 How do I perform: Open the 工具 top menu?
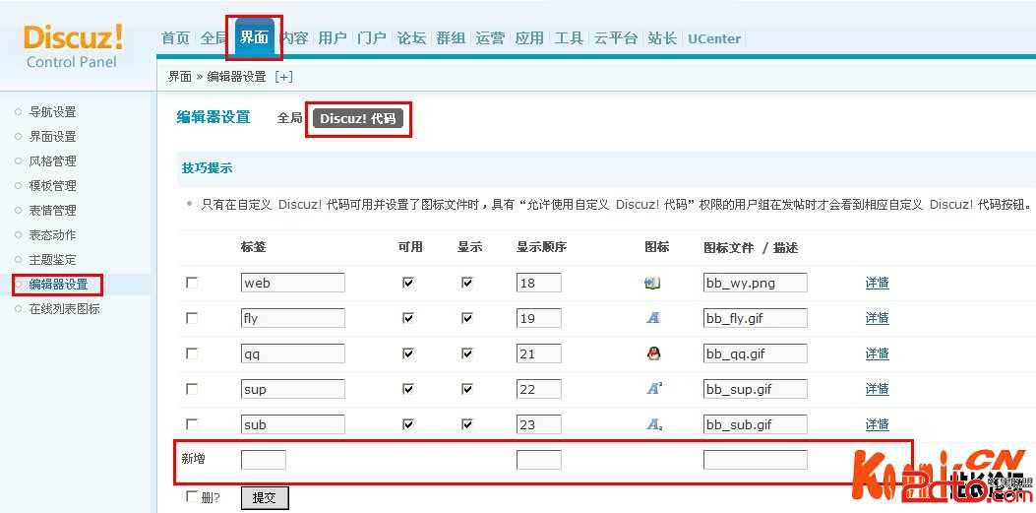569,38
